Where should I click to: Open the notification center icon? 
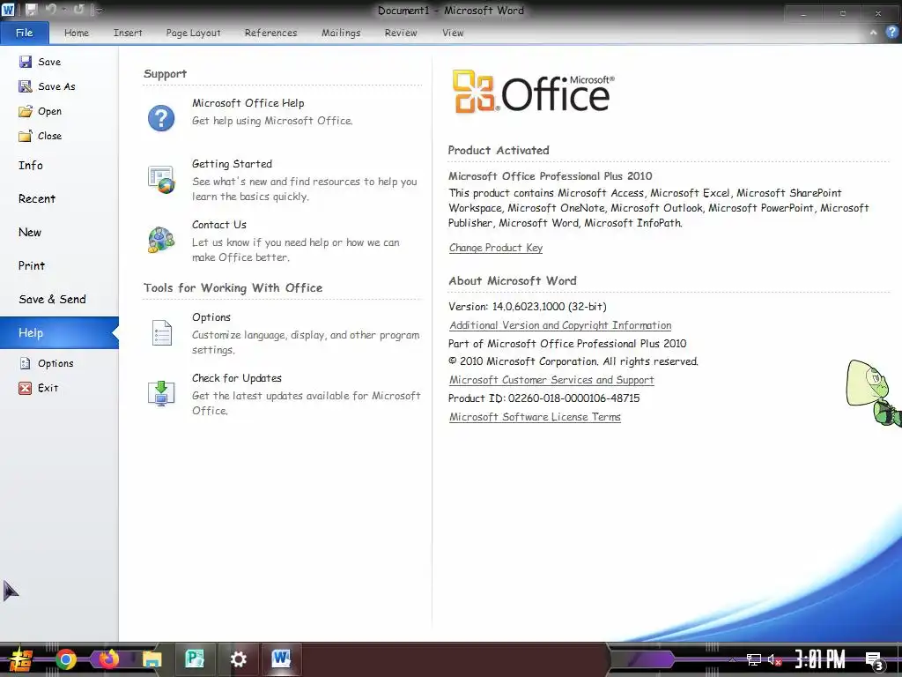[874, 660]
